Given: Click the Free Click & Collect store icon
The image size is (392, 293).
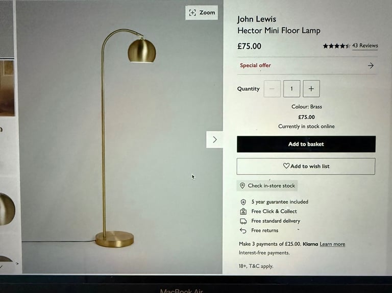Looking at the screenshot, I should 243,211.
